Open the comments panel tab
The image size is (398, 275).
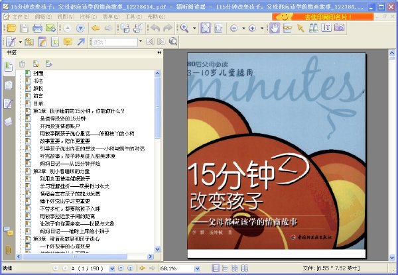click(9, 231)
